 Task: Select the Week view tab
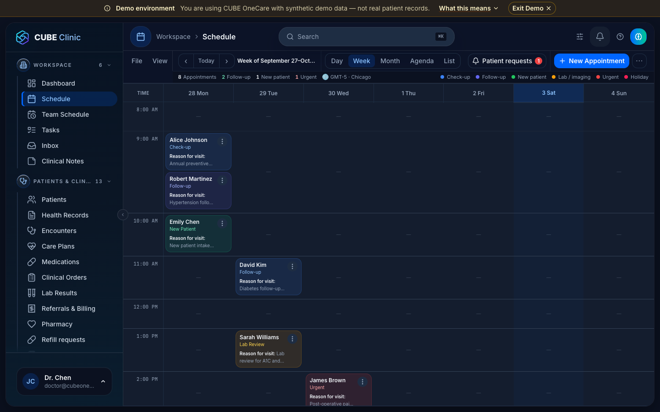(x=362, y=61)
